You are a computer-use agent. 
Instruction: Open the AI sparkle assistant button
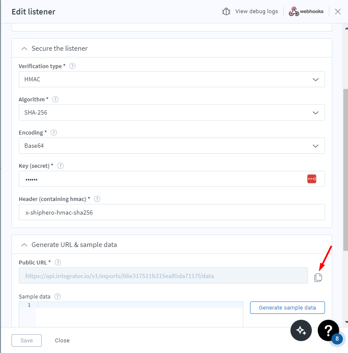click(302, 330)
